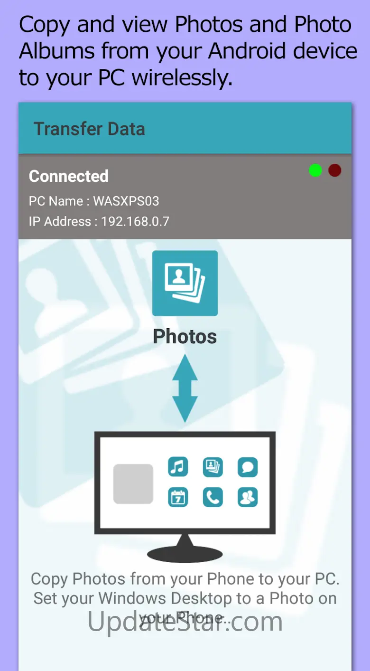This screenshot has height=671, width=370.
Task: Tap the Photos stack icon tile
Action: (x=185, y=283)
